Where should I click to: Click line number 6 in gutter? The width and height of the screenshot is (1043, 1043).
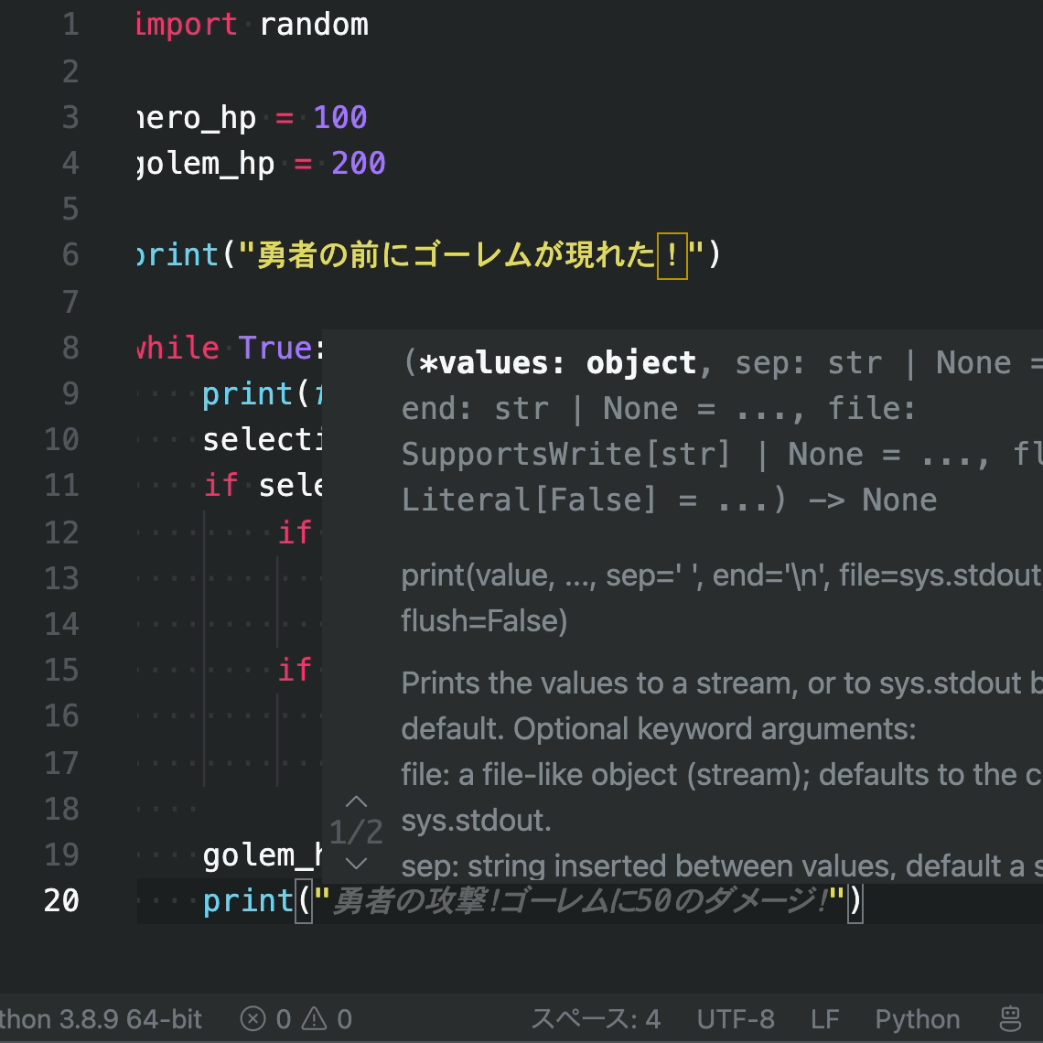(70, 254)
